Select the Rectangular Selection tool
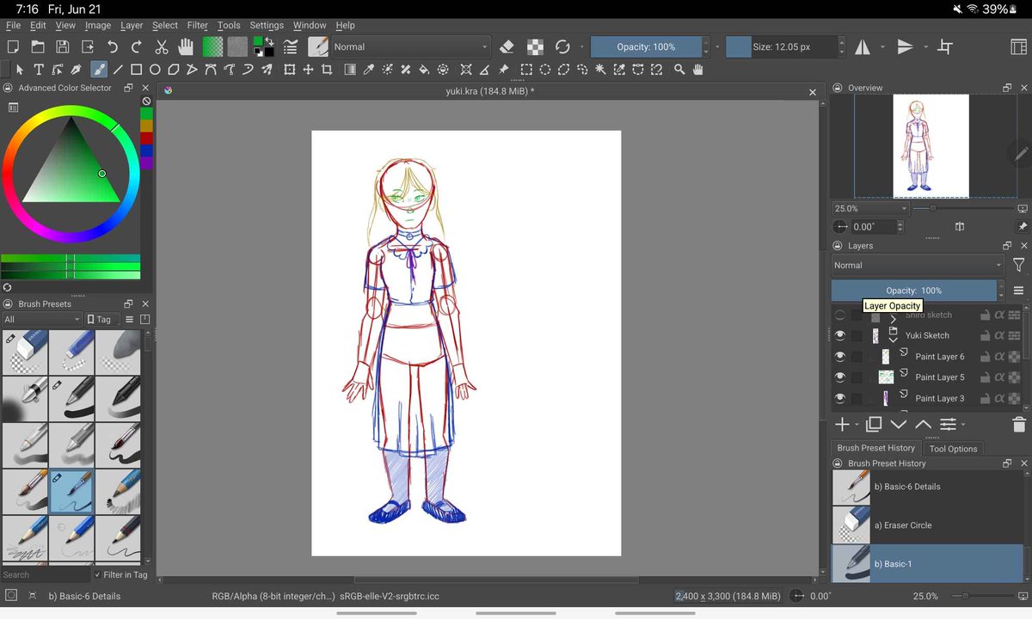 526,70
